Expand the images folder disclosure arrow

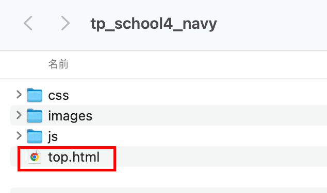(x=19, y=115)
